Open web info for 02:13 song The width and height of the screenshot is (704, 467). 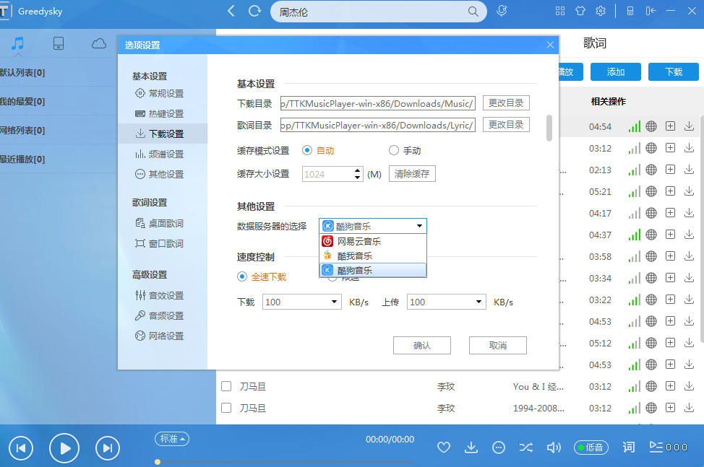click(x=651, y=170)
